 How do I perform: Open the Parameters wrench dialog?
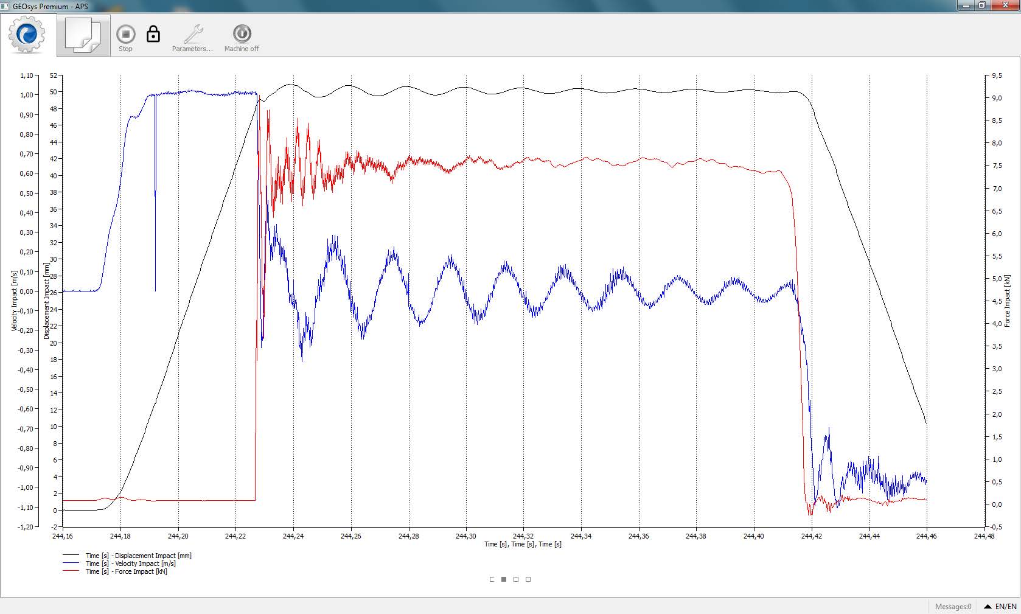pos(192,38)
